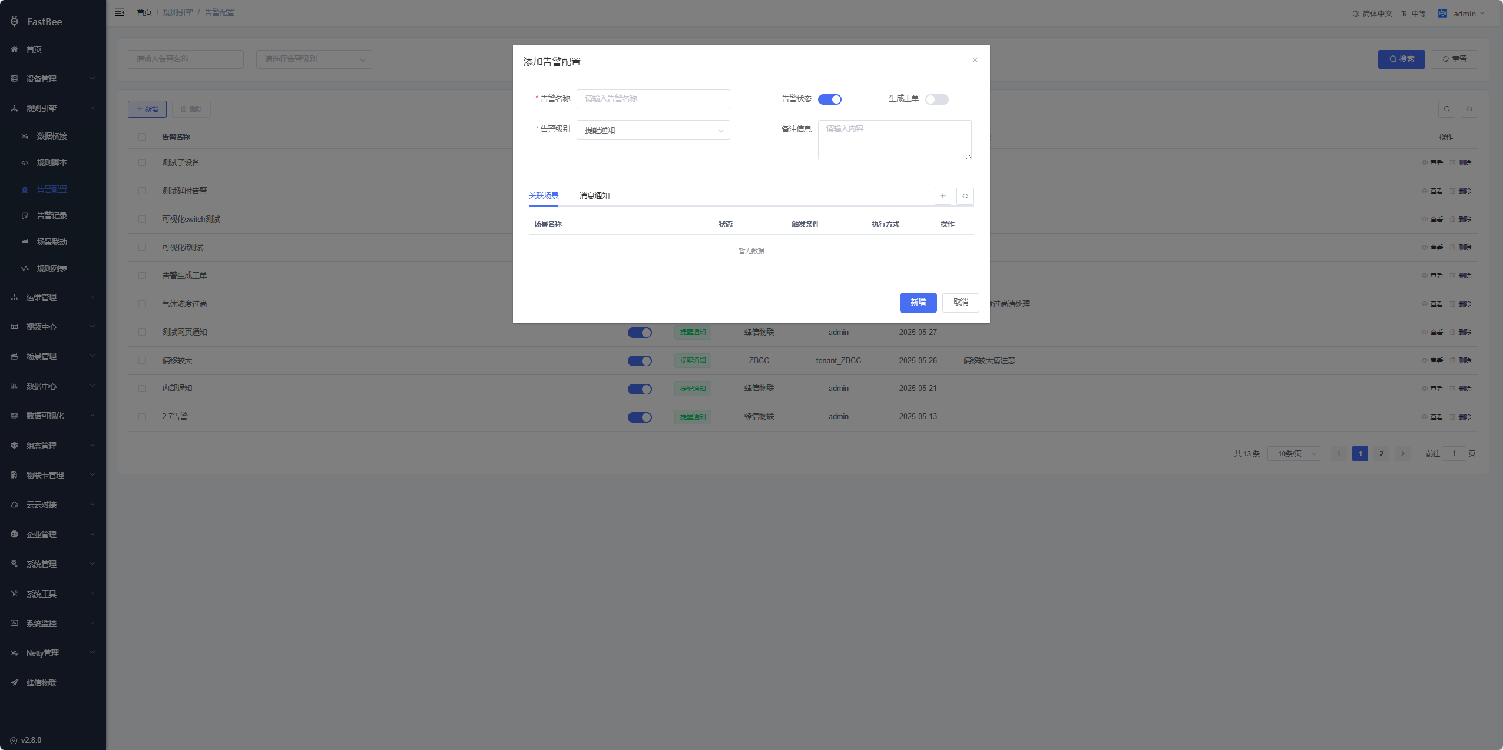Click the plus icon to add a linked scene
The image size is (1503, 750).
tap(942, 196)
